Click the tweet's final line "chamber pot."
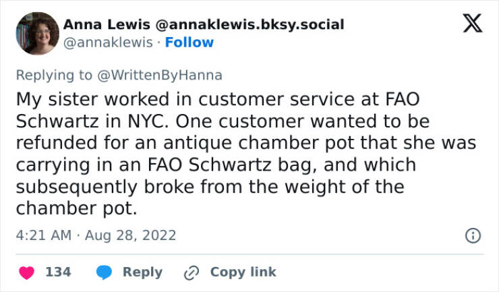Viewport: 499px width, 292px height. [77, 208]
